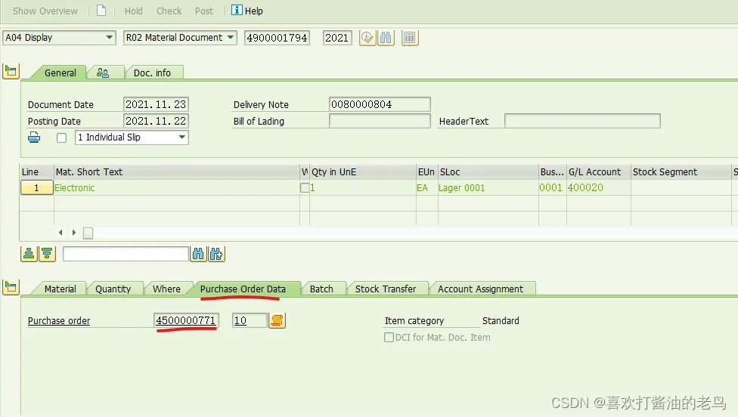Click the binoculars find icon beside year field
Viewport: 738px width, 417px height.
[x=386, y=38]
